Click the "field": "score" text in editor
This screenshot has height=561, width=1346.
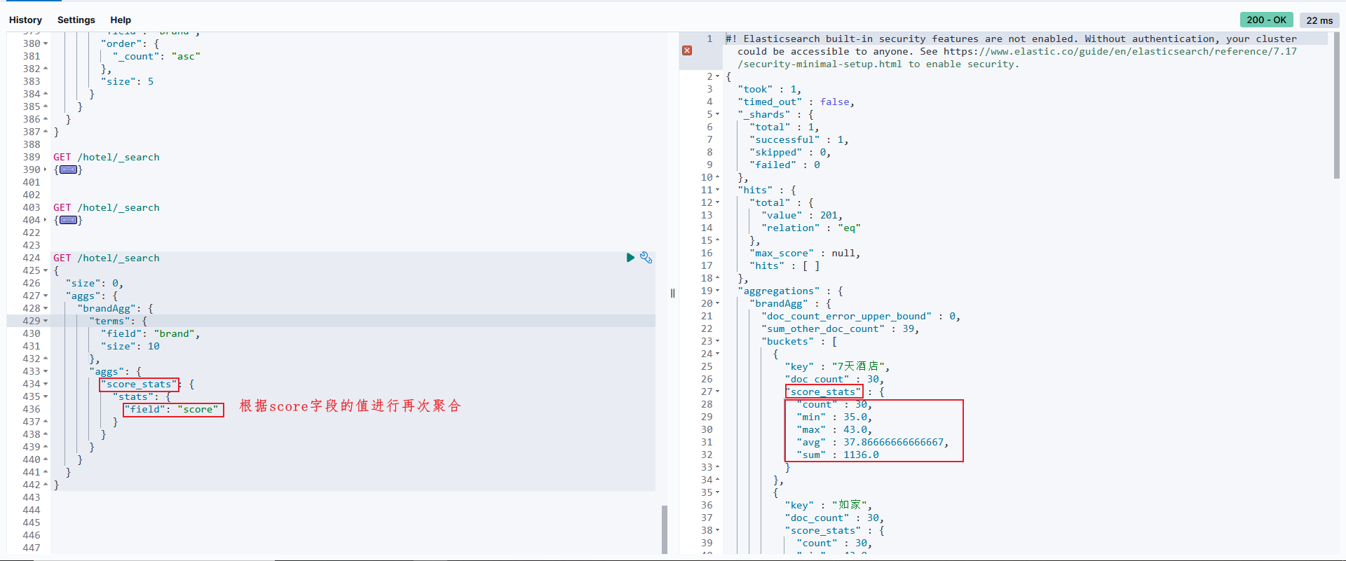pos(172,409)
